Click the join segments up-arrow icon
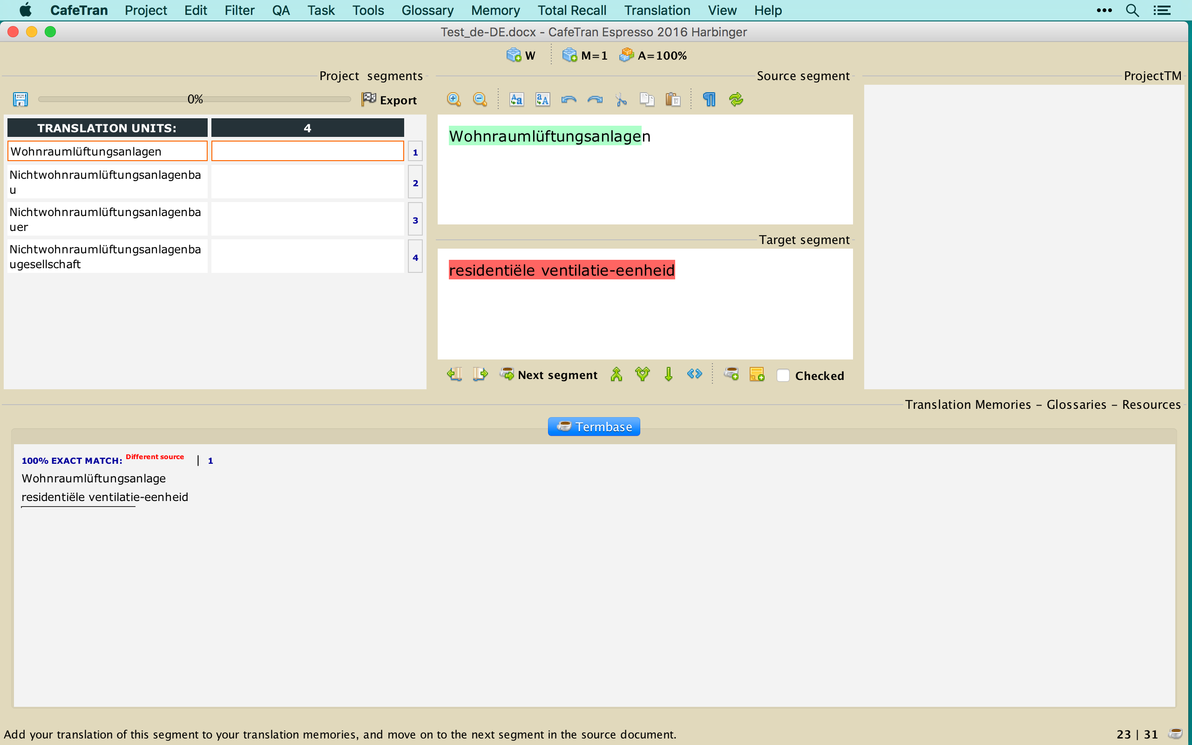Image resolution: width=1192 pixels, height=745 pixels. [616, 375]
